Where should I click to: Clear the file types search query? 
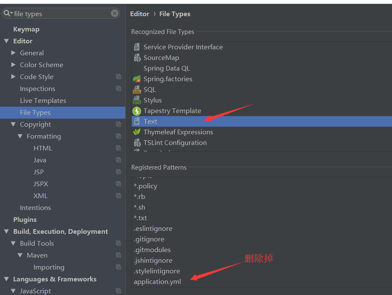pyautogui.click(x=115, y=13)
